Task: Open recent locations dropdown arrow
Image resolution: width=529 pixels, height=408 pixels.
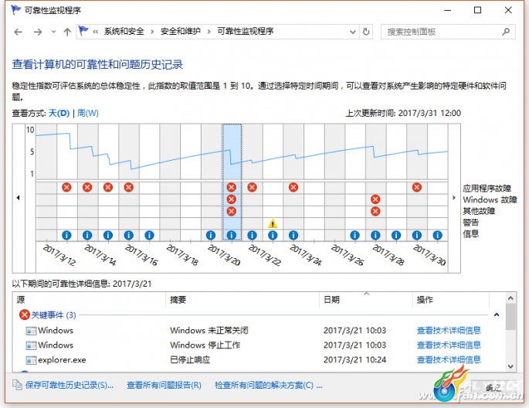Action: (53, 32)
